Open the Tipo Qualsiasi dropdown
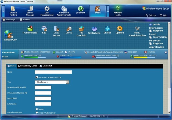The height and width of the screenshot is (120, 172). pos(52,82)
